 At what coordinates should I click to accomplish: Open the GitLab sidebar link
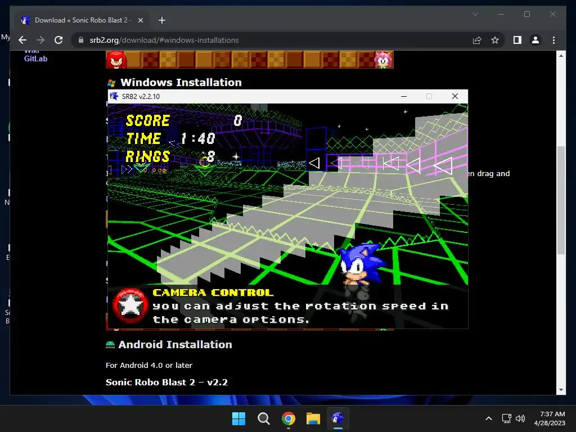[35, 58]
